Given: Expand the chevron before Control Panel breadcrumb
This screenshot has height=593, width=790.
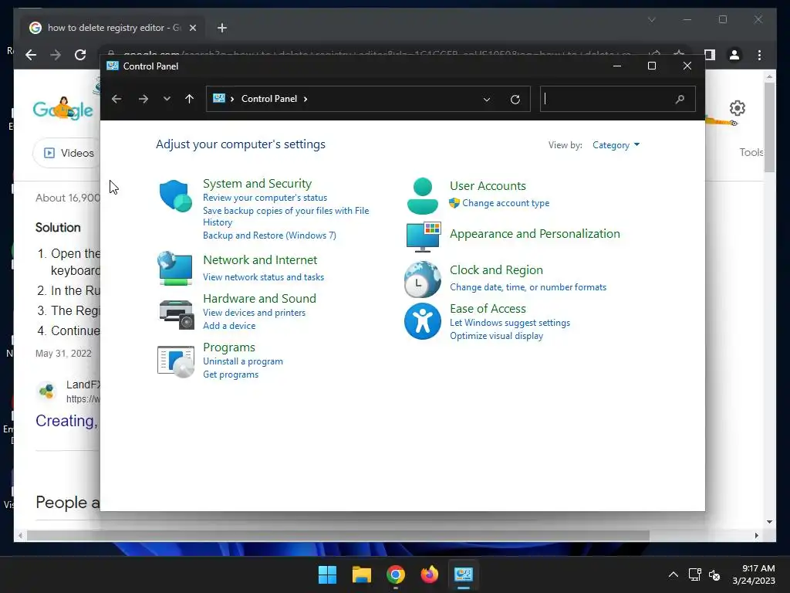Looking at the screenshot, I should point(232,99).
